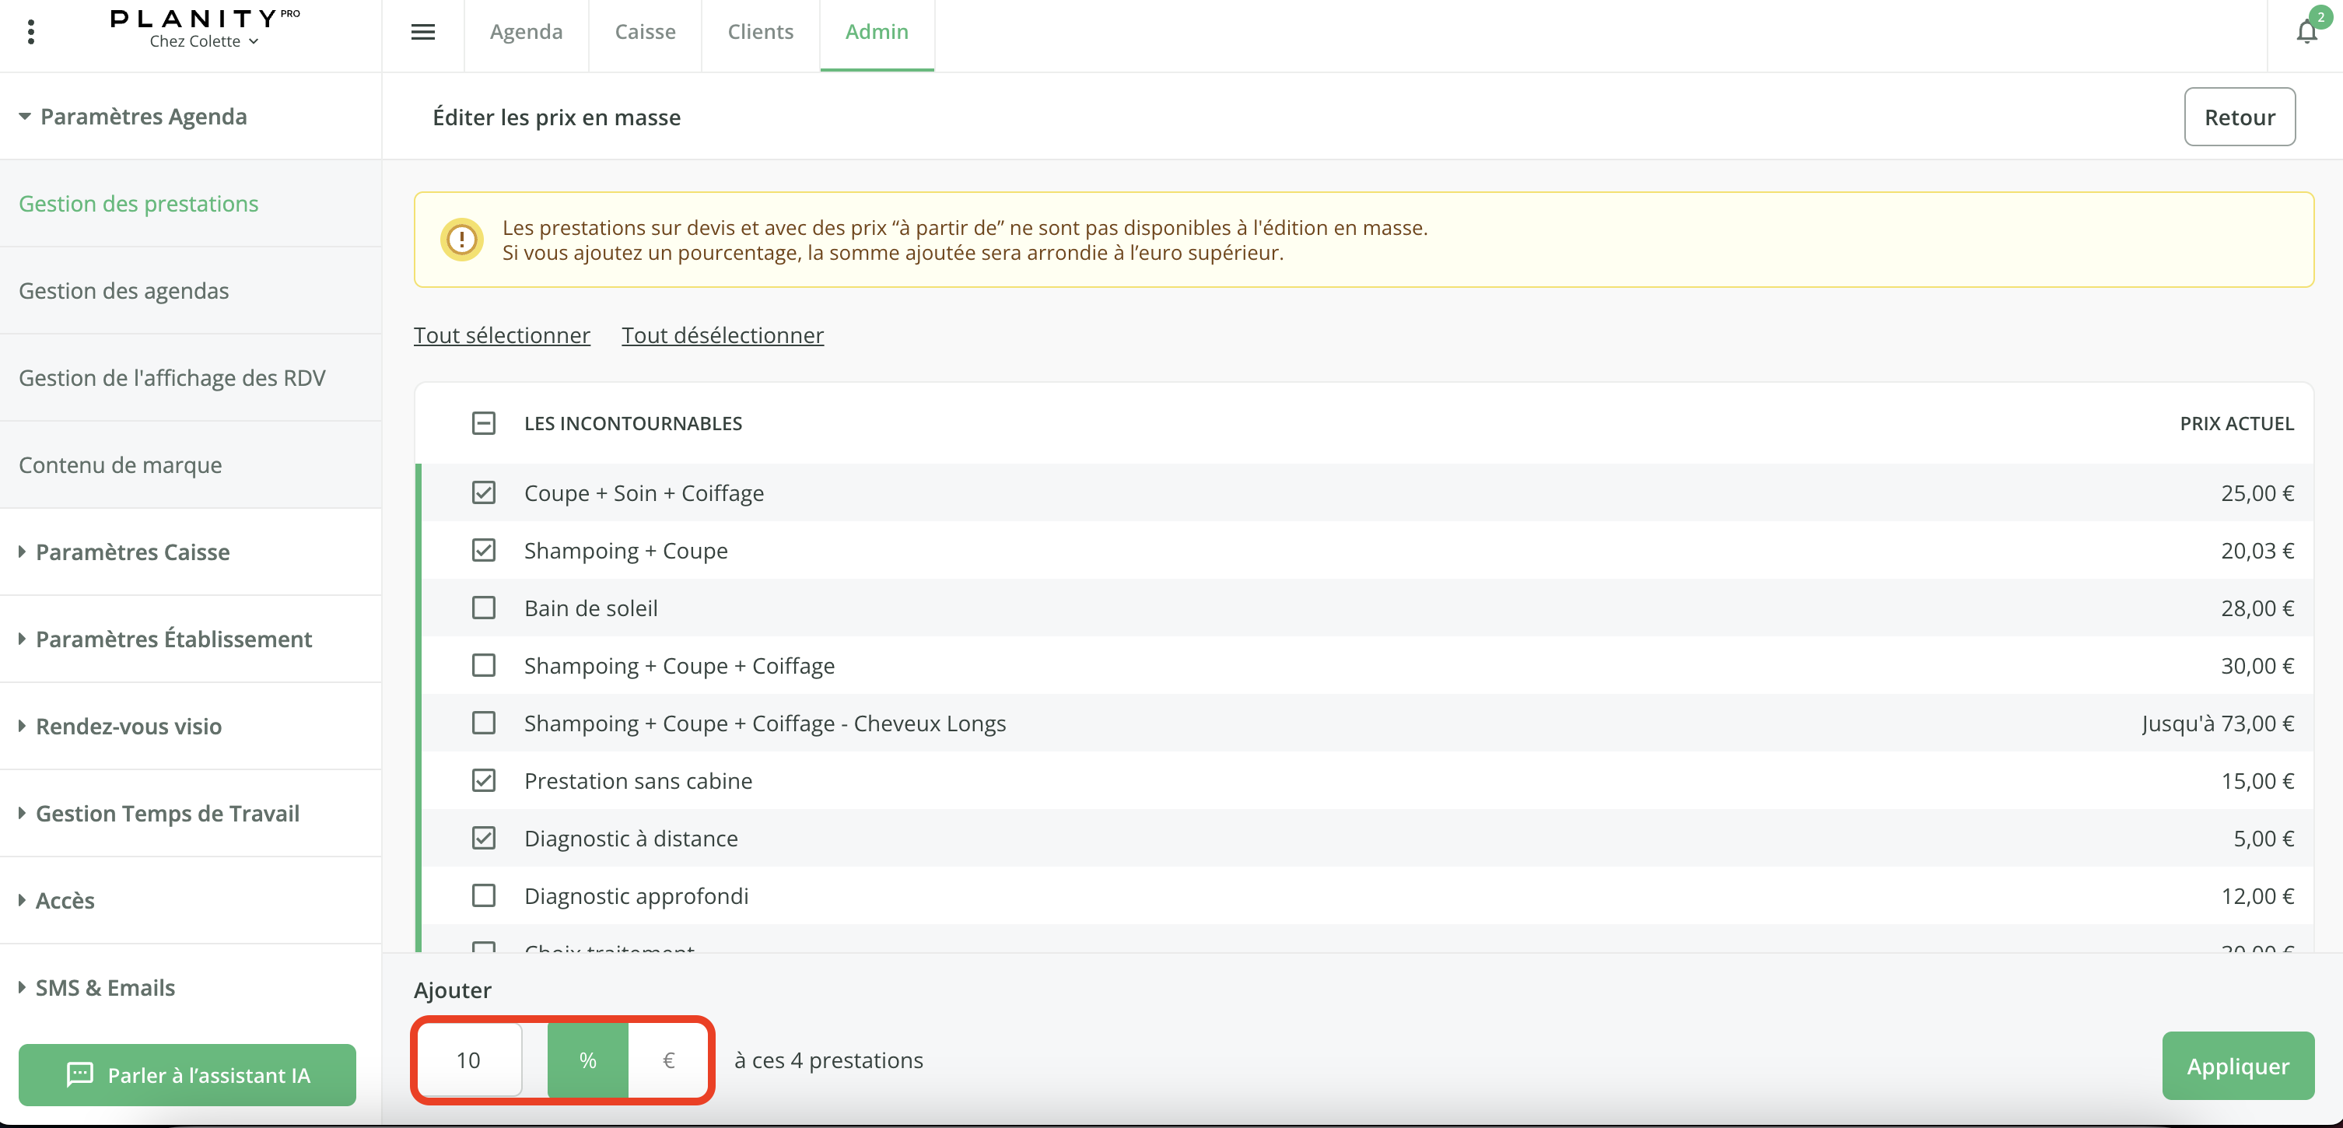Click chat icon in assistant IA button
The width and height of the screenshot is (2343, 1128).
pos(80,1074)
